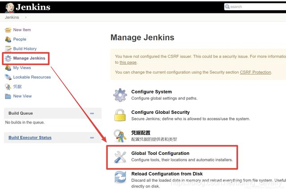Click the Configure Global Security padlock icon
286x191 pixels.
(x=120, y=115)
